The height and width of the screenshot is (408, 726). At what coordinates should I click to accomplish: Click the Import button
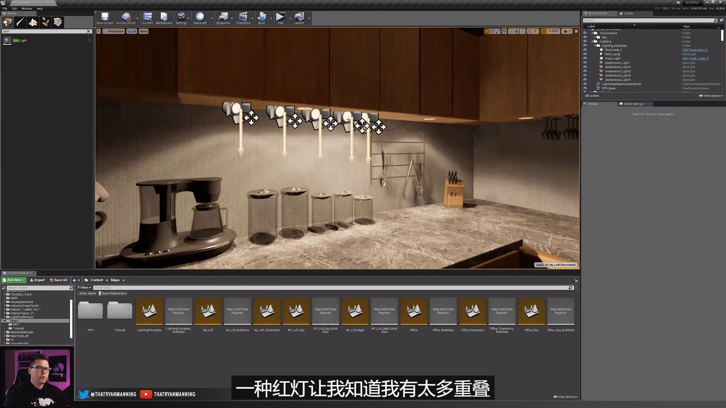[37, 280]
